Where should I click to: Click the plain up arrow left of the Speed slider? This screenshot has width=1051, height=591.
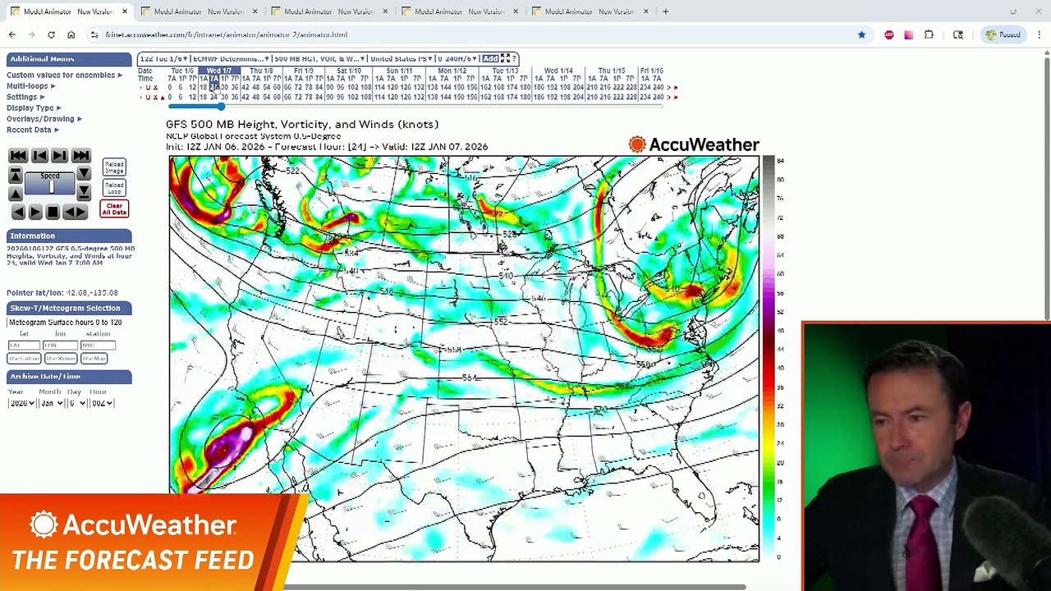(x=15, y=193)
